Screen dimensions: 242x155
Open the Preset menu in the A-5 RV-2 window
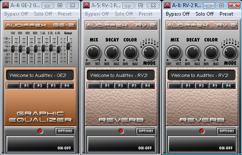(x=146, y=14)
